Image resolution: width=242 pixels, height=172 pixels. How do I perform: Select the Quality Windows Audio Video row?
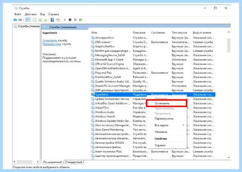[153, 81]
